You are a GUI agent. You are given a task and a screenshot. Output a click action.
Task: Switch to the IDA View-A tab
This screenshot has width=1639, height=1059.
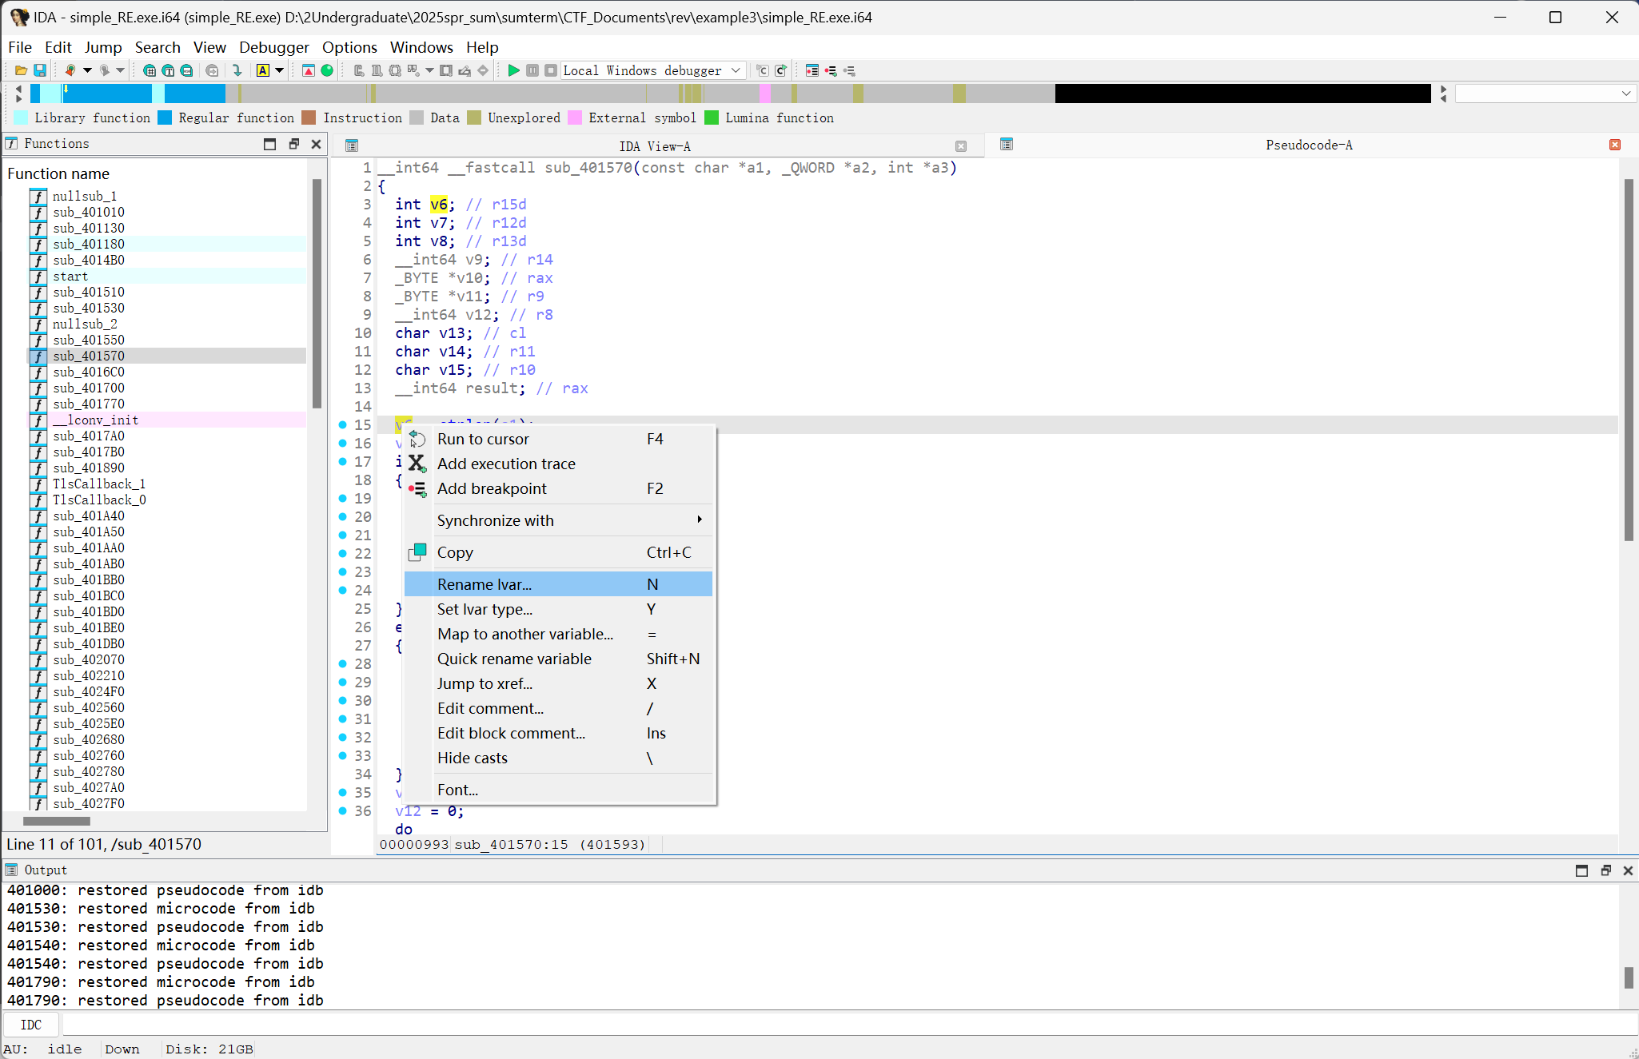pyautogui.click(x=654, y=146)
